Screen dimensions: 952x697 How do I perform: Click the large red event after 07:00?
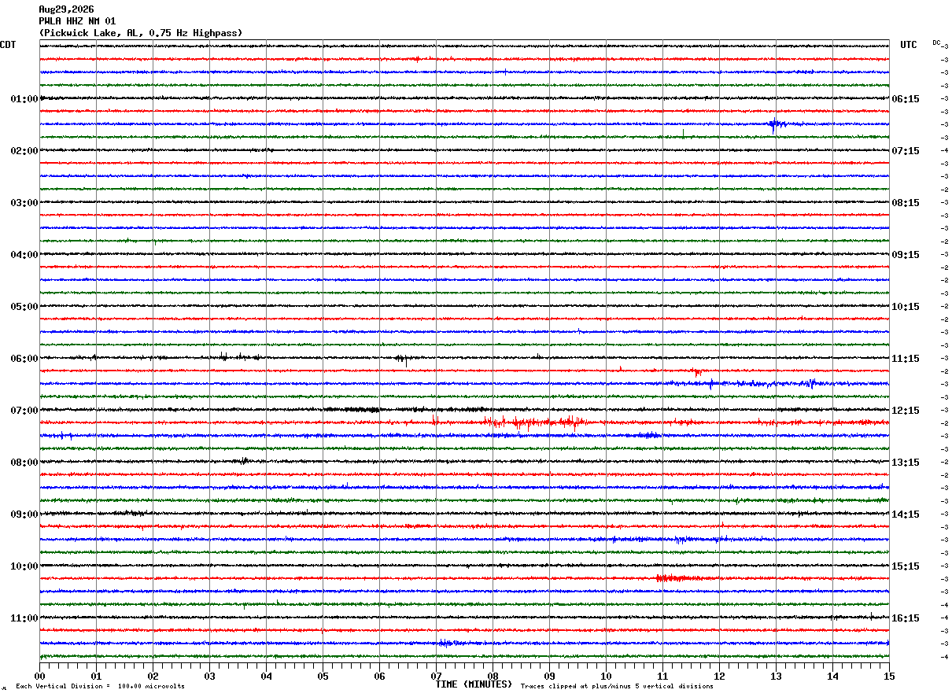coord(535,423)
